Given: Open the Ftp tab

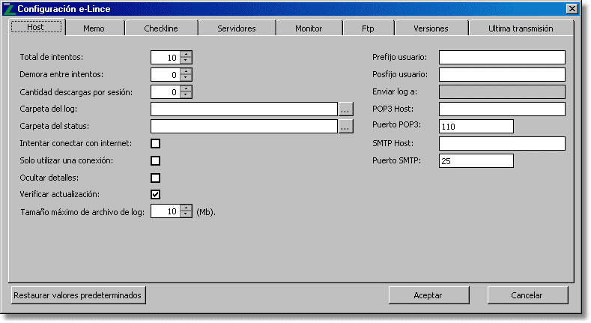Looking at the screenshot, I should (x=369, y=28).
